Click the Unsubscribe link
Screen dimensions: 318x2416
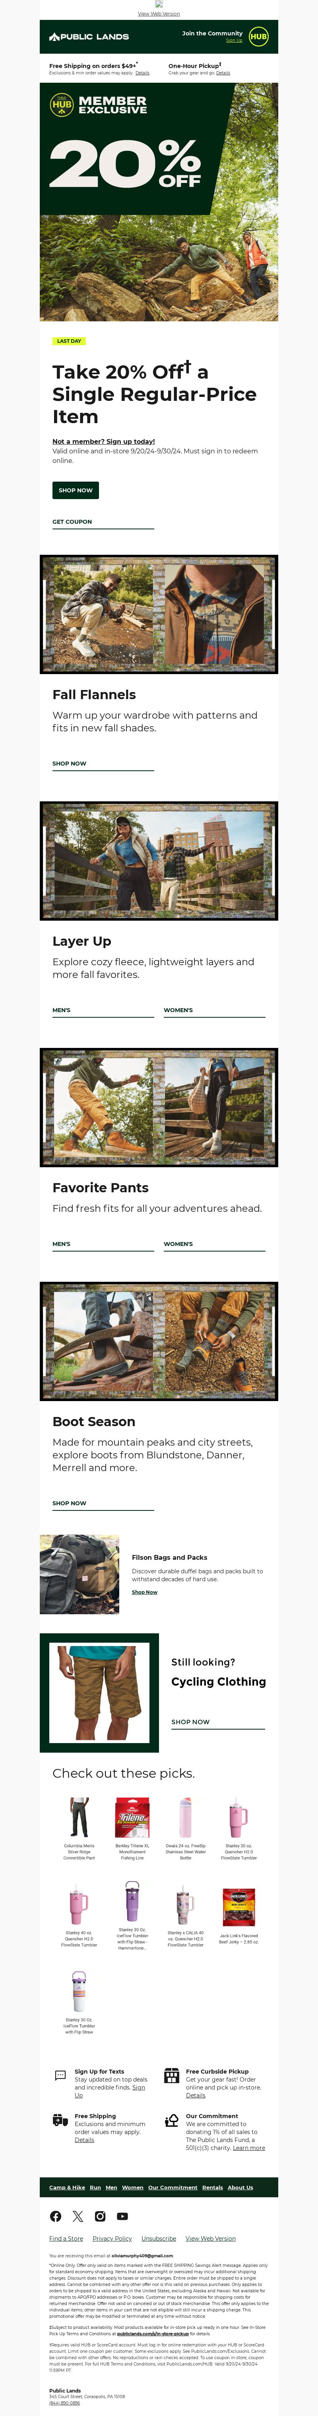[x=159, y=2239]
